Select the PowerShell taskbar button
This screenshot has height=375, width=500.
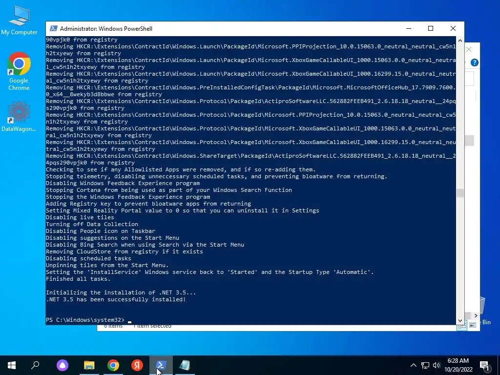(161, 365)
